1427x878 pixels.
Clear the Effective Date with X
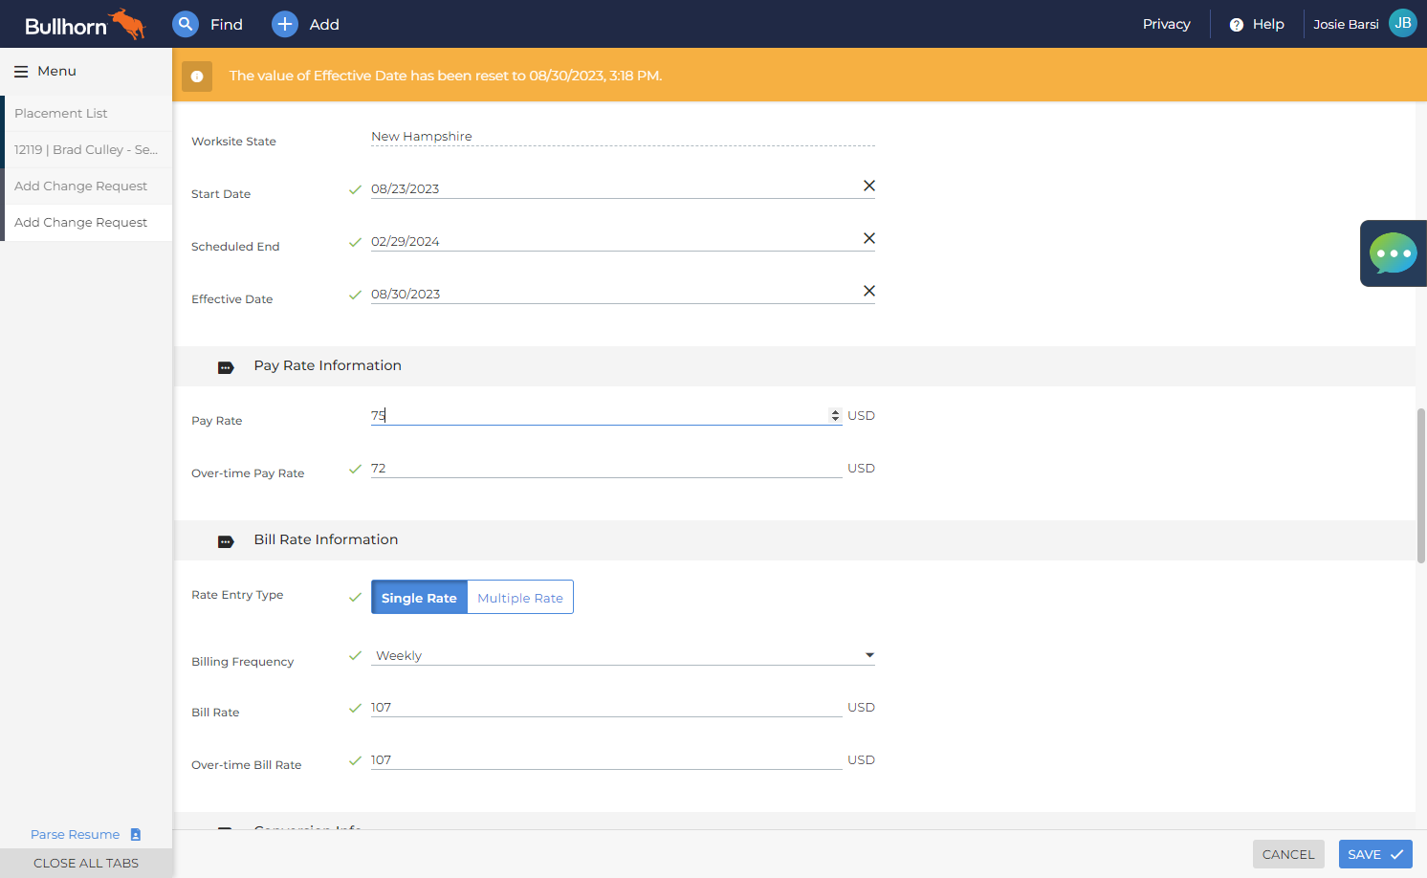point(869,291)
